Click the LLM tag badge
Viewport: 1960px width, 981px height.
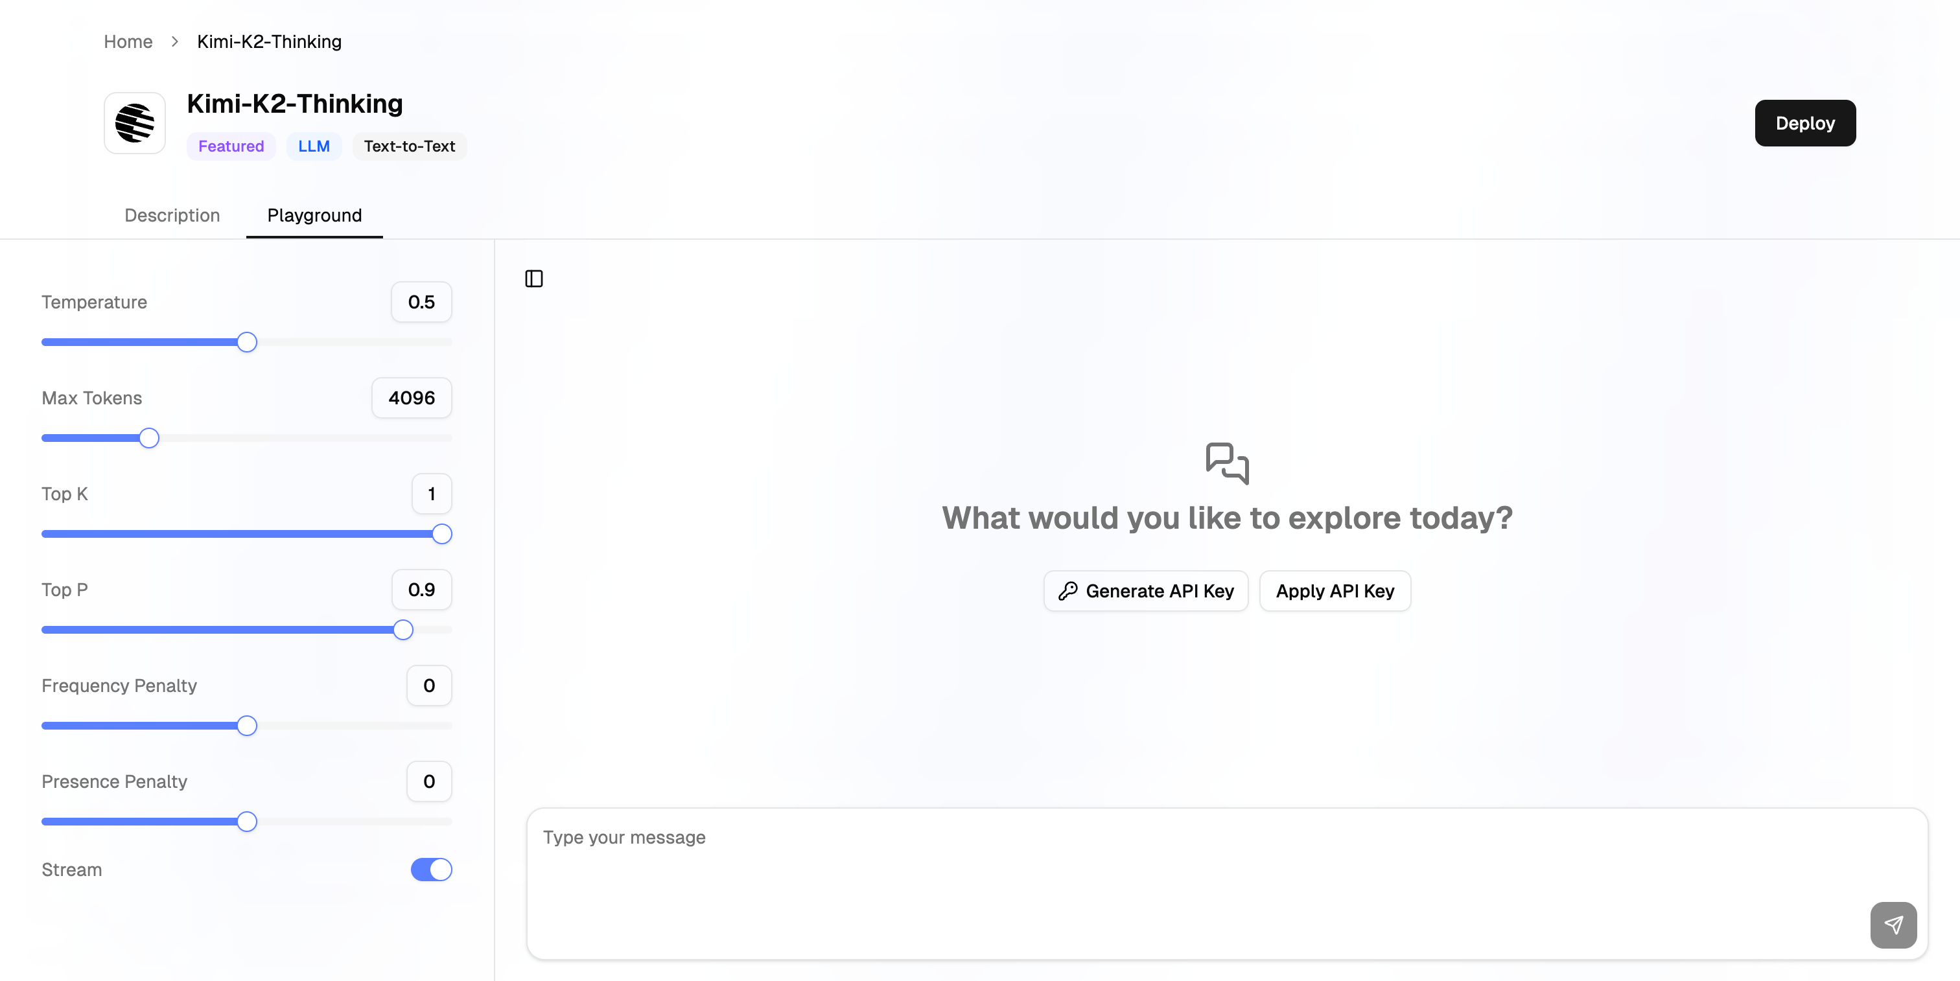pyautogui.click(x=314, y=146)
